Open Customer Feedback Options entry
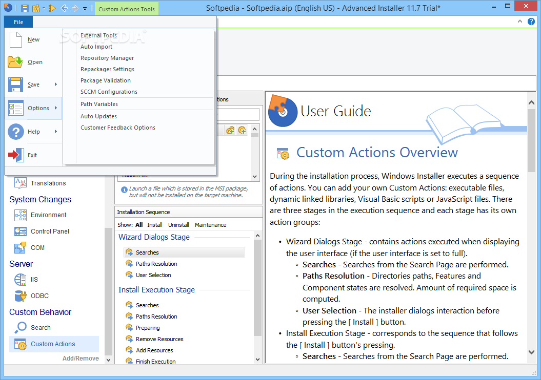 click(117, 128)
